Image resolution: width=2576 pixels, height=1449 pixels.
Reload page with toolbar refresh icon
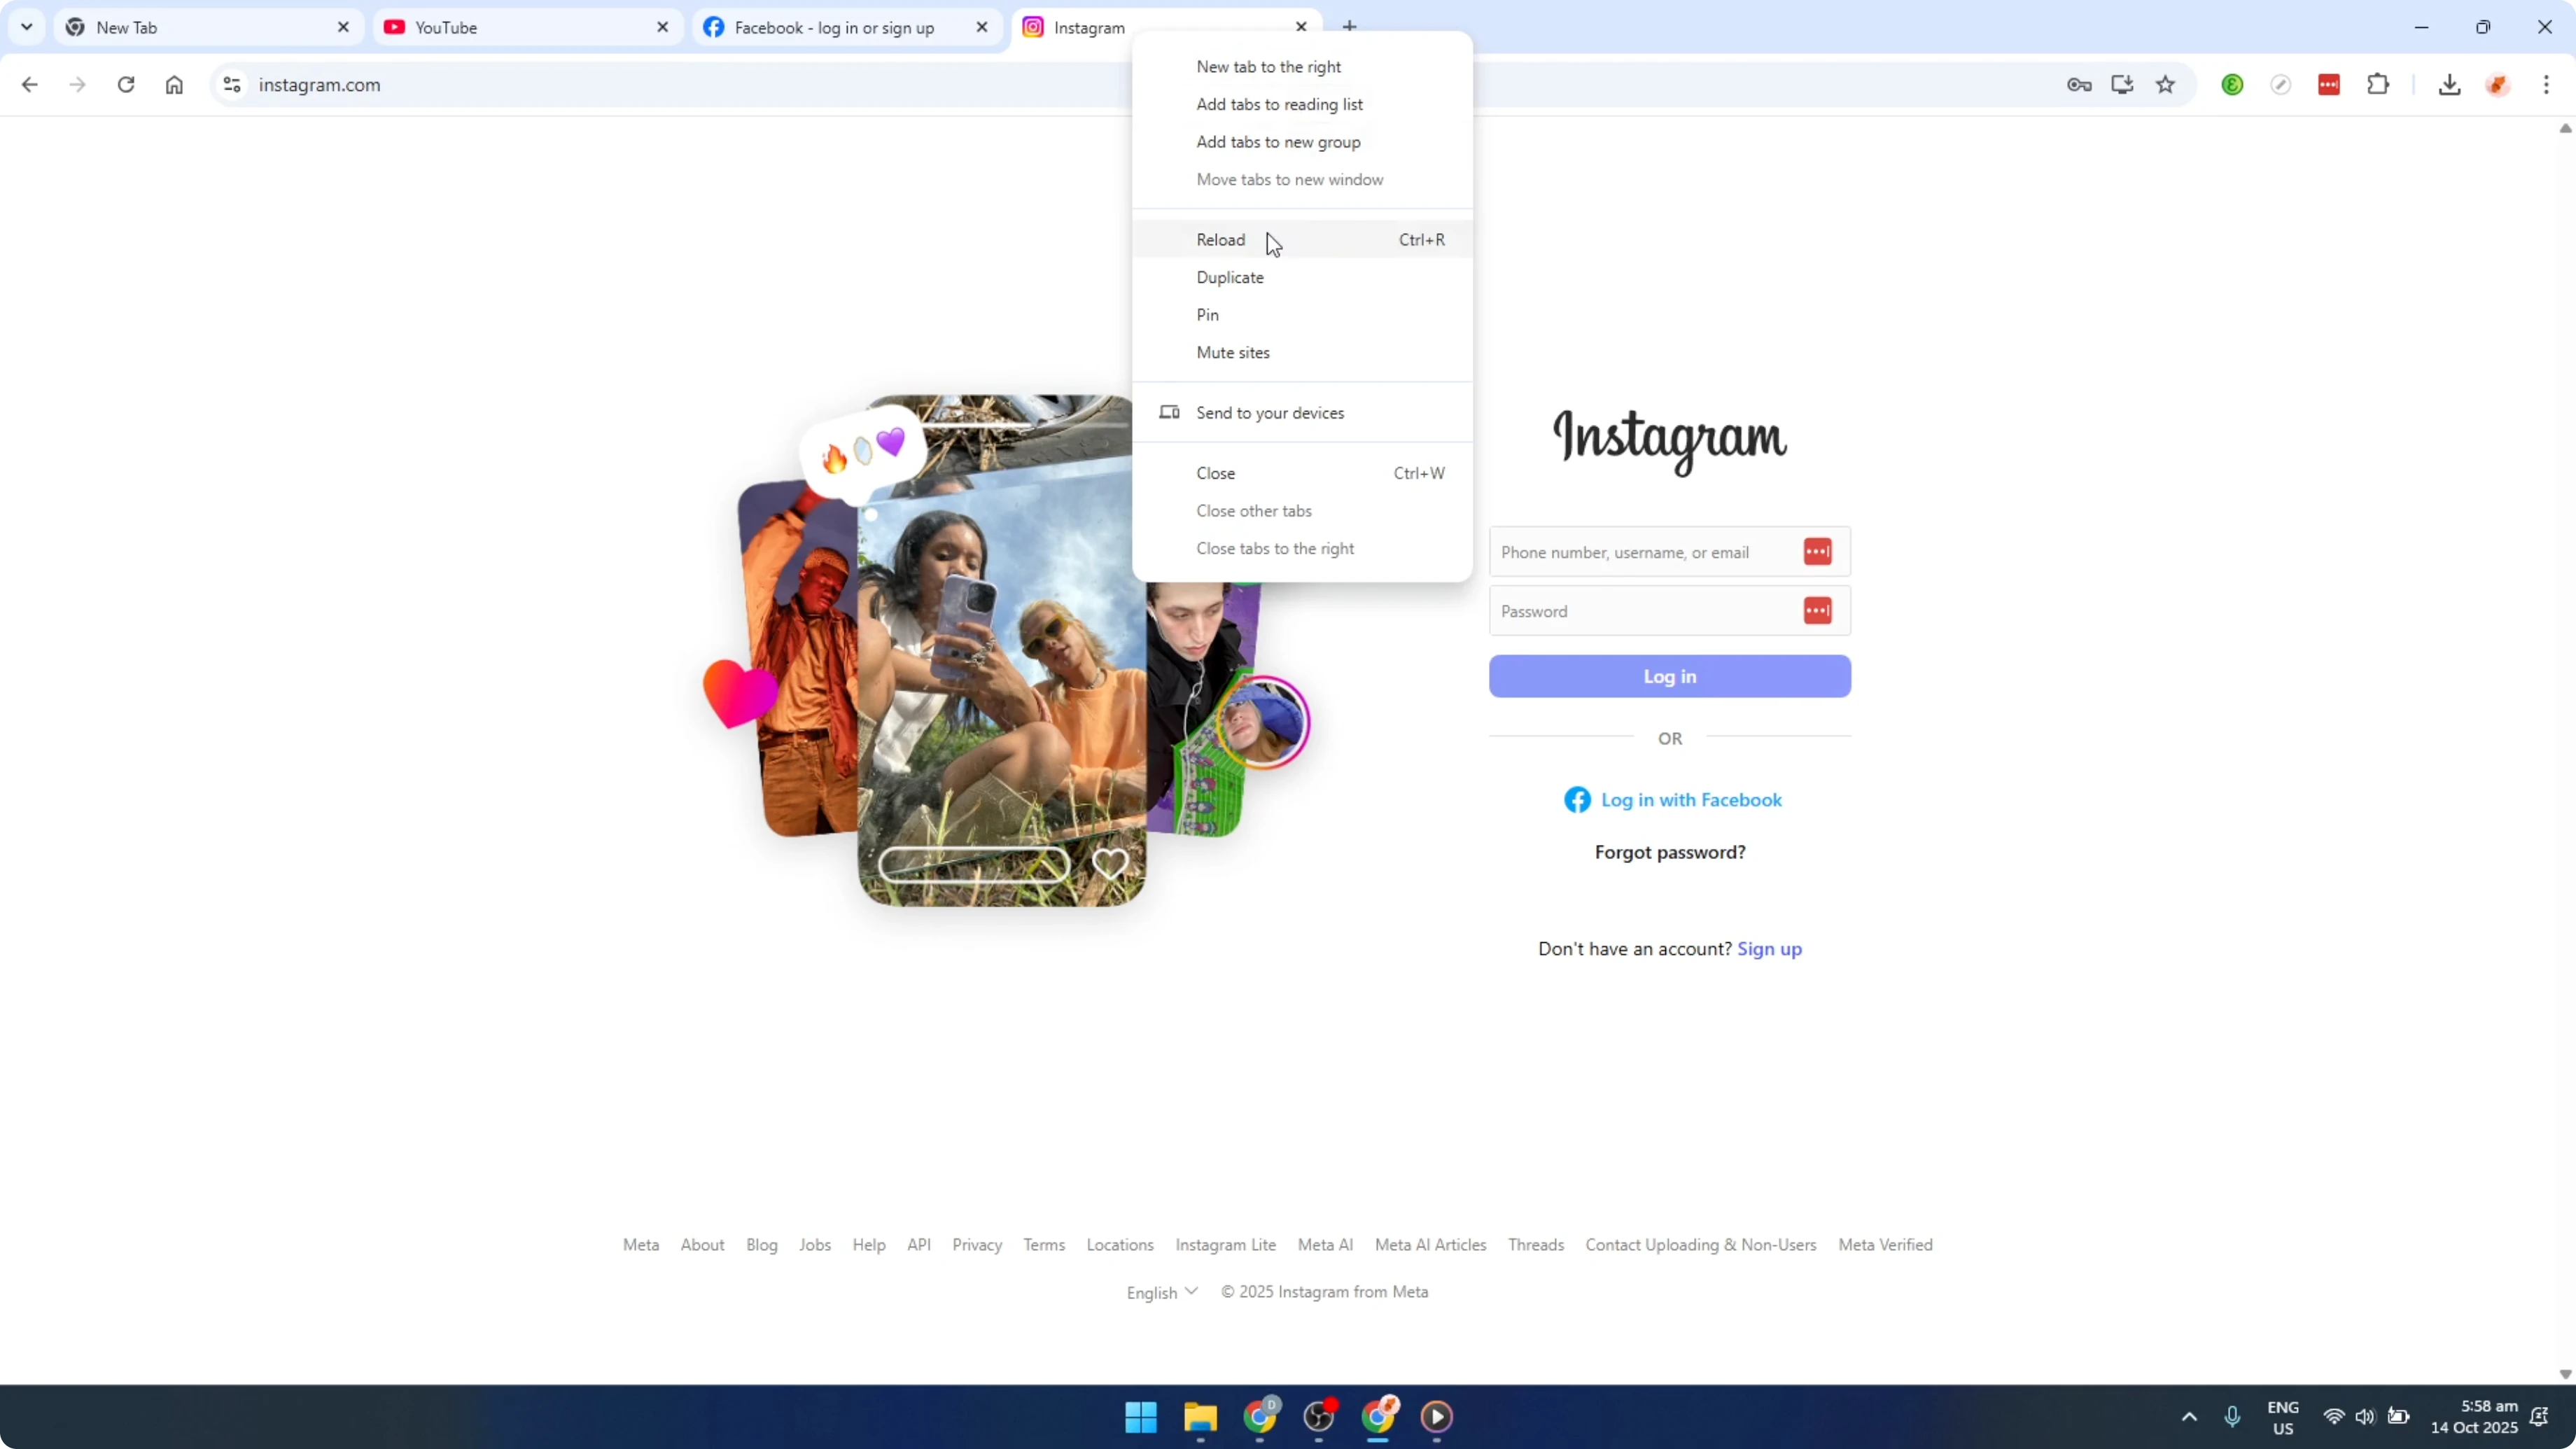126,85
